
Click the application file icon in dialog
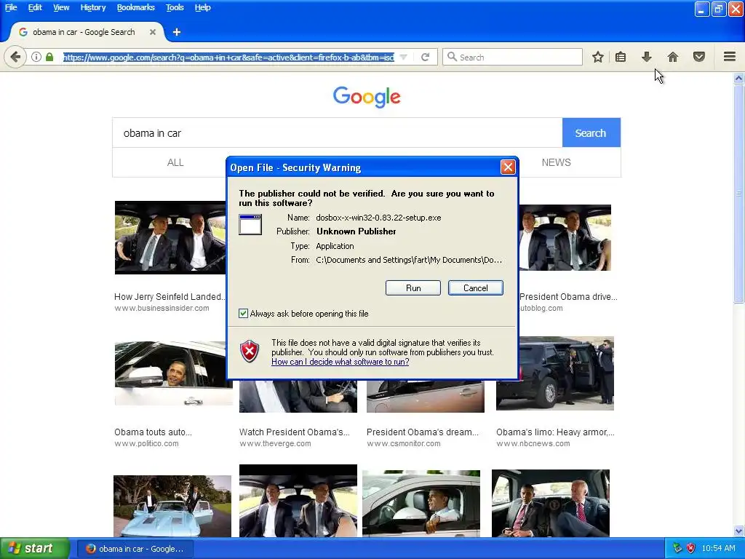(x=250, y=224)
